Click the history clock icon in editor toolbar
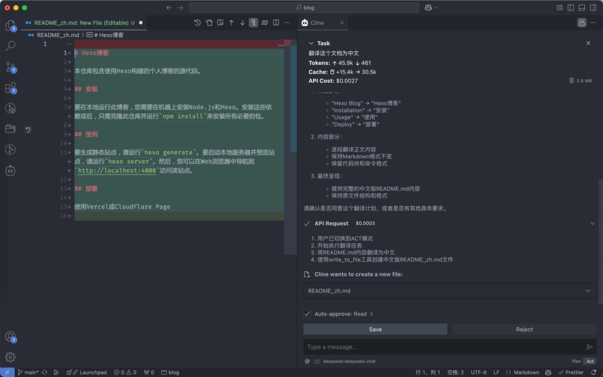 (197, 23)
